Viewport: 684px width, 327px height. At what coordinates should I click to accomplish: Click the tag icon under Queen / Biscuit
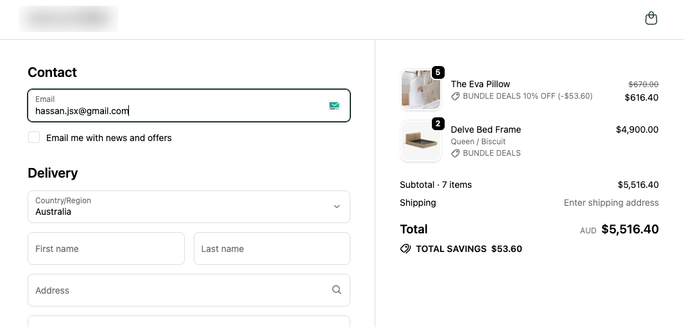(x=456, y=153)
